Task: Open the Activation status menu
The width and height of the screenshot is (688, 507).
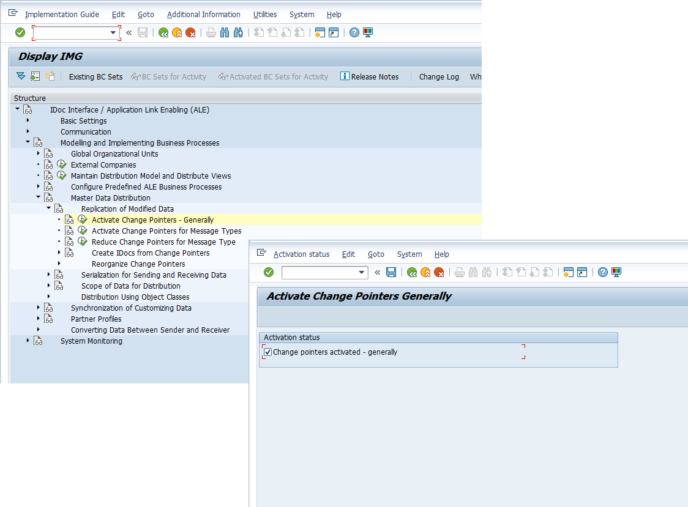Action: (301, 254)
